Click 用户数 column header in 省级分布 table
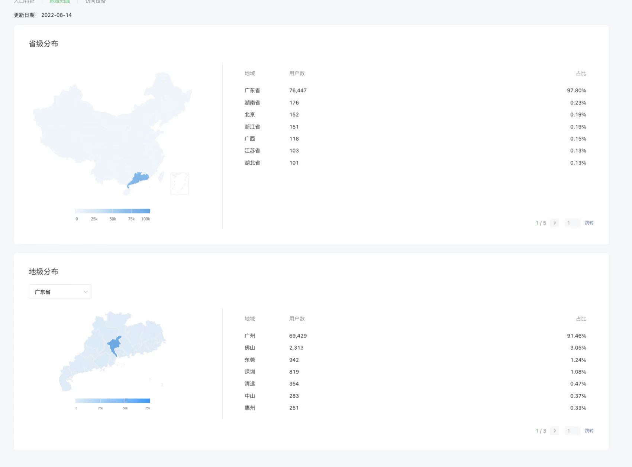Viewport: 632px width, 467px height. [x=297, y=74]
